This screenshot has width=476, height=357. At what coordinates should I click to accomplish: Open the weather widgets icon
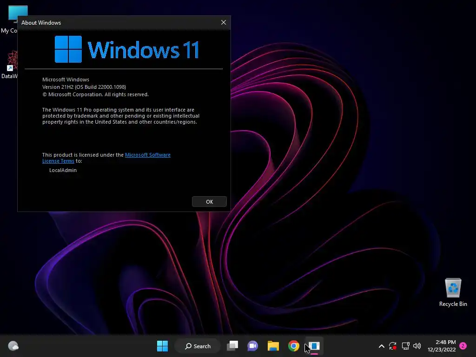13,346
